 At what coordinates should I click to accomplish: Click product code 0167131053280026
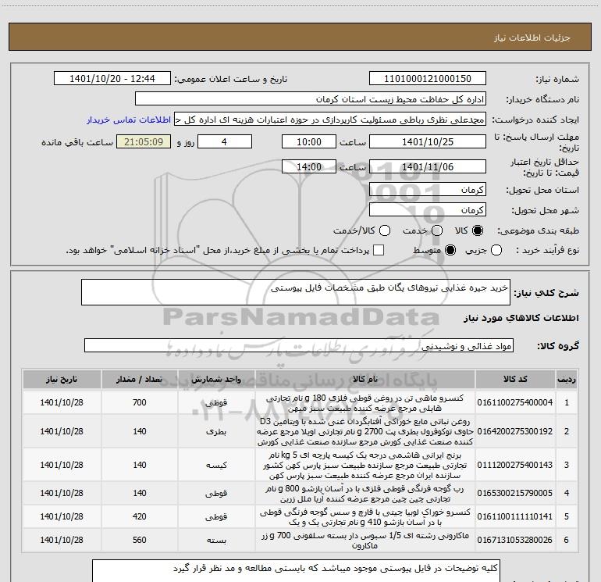[515, 540]
